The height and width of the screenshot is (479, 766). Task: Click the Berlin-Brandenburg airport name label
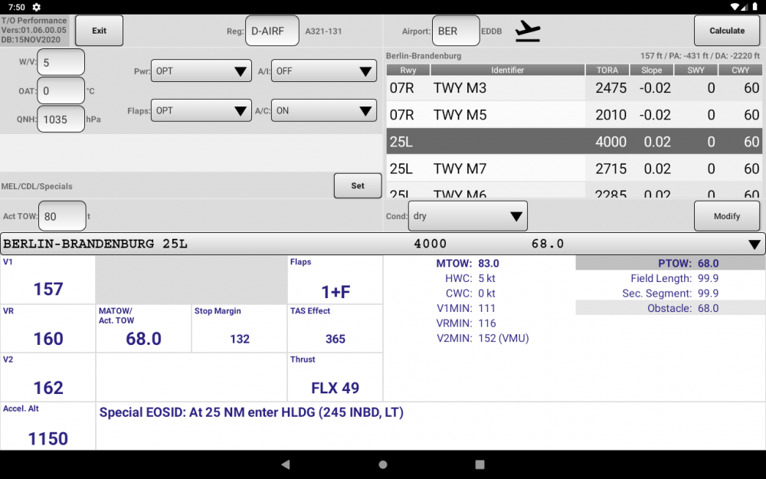[424, 56]
